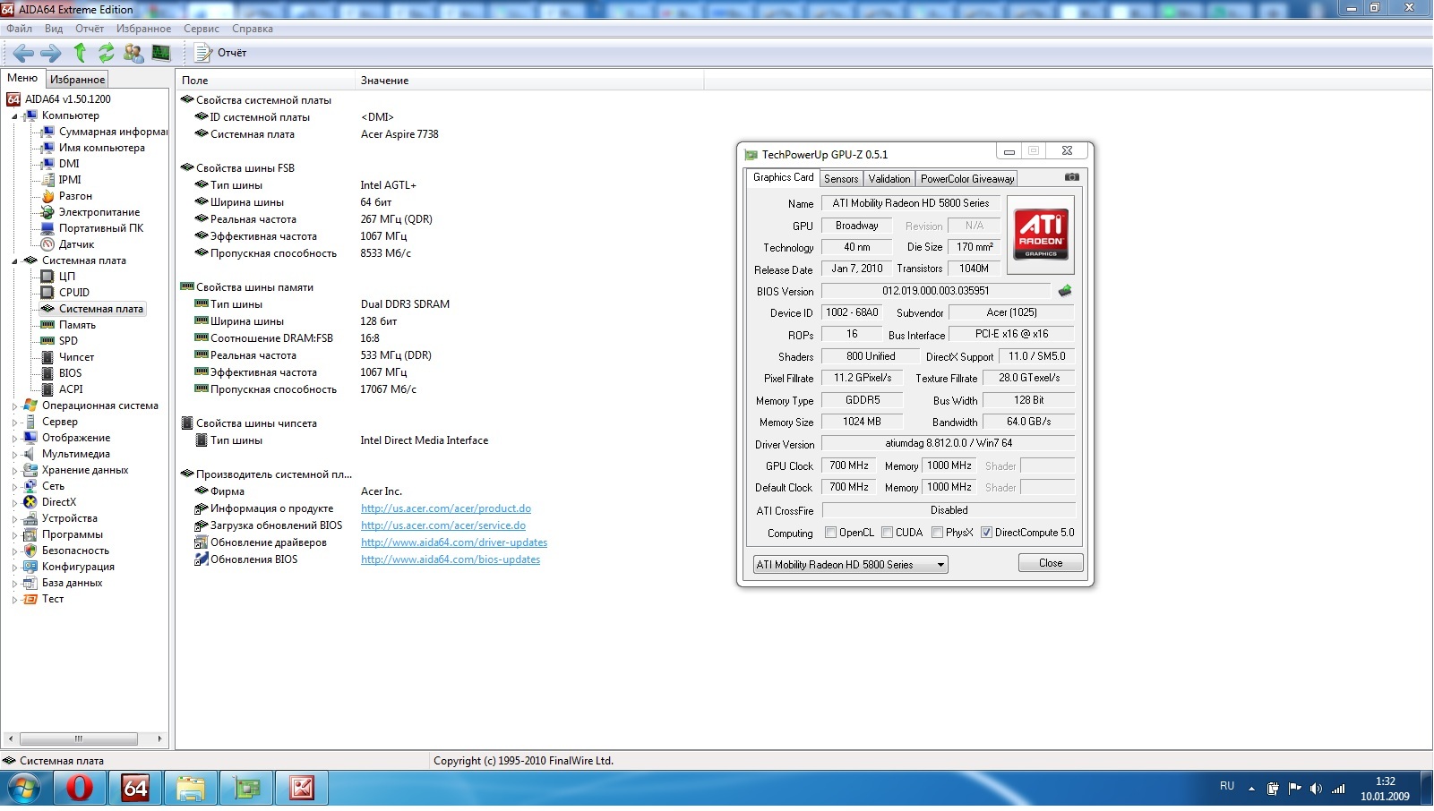Open the acer service.do link
This screenshot has width=1434, height=811.
pos(443,525)
